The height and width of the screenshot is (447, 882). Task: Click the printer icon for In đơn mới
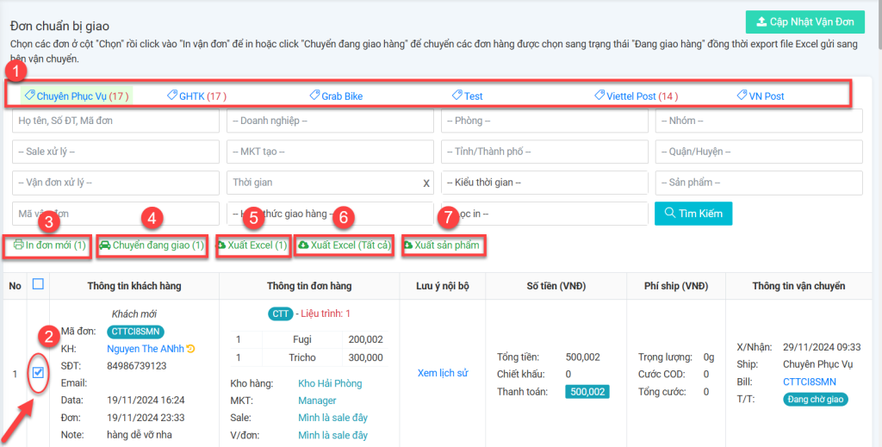[x=18, y=245]
